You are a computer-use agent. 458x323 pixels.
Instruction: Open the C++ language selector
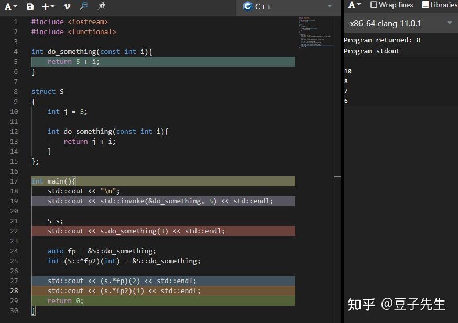point(329,6)
